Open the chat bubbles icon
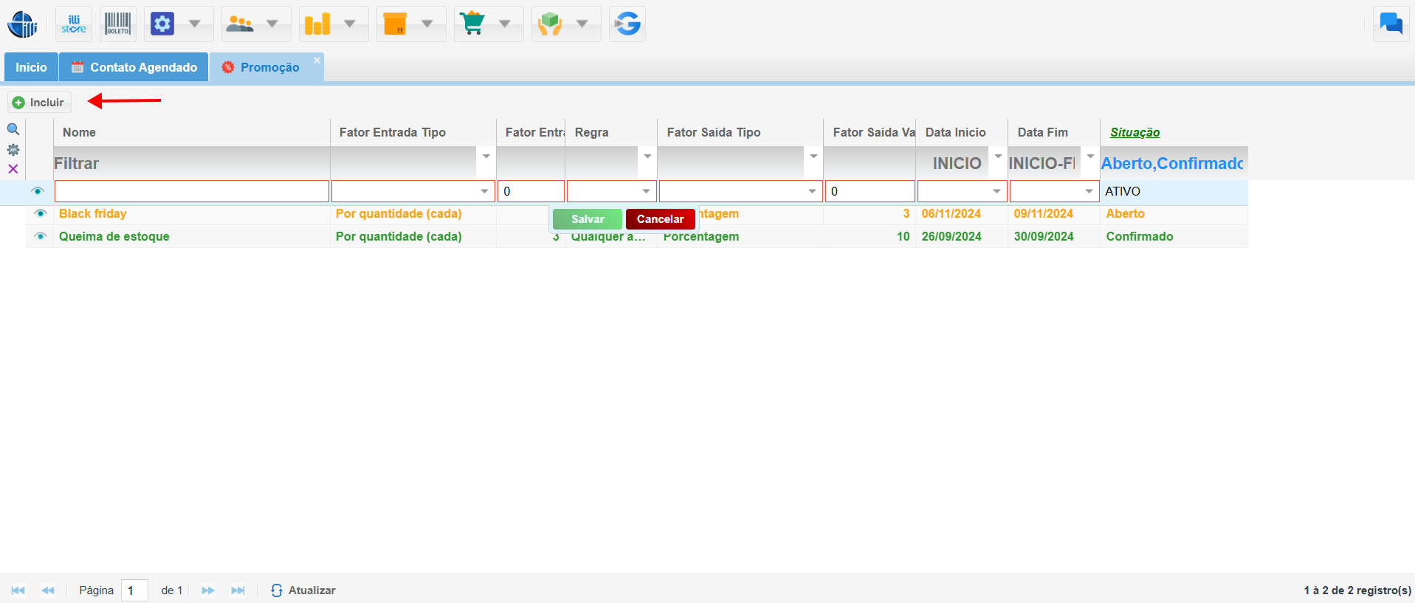 tap(1391, 24)
